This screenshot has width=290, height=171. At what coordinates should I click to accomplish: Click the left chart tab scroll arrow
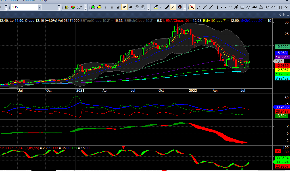tap(280, 14)
